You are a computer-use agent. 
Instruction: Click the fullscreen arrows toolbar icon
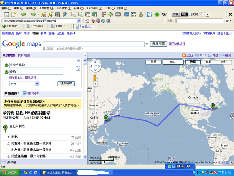[x=118, y=14]
